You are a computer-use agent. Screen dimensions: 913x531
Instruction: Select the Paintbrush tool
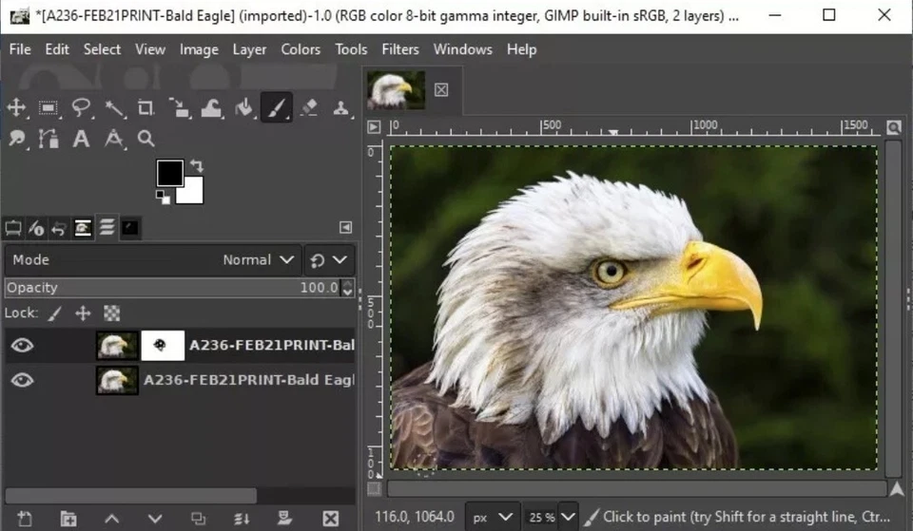(276, 108)
